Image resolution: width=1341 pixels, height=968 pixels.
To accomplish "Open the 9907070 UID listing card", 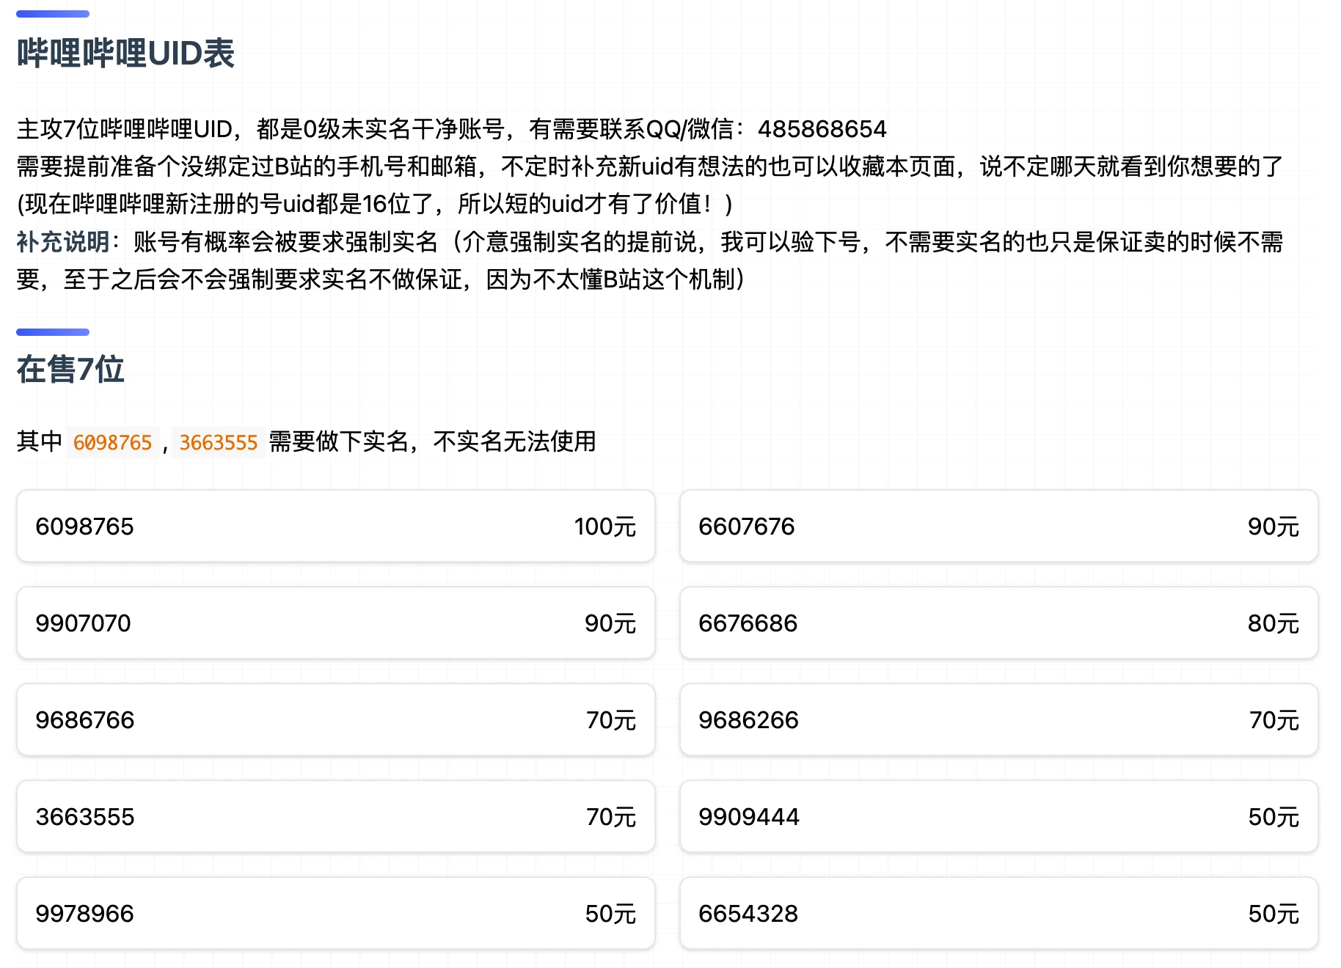I will coord(335,623).
